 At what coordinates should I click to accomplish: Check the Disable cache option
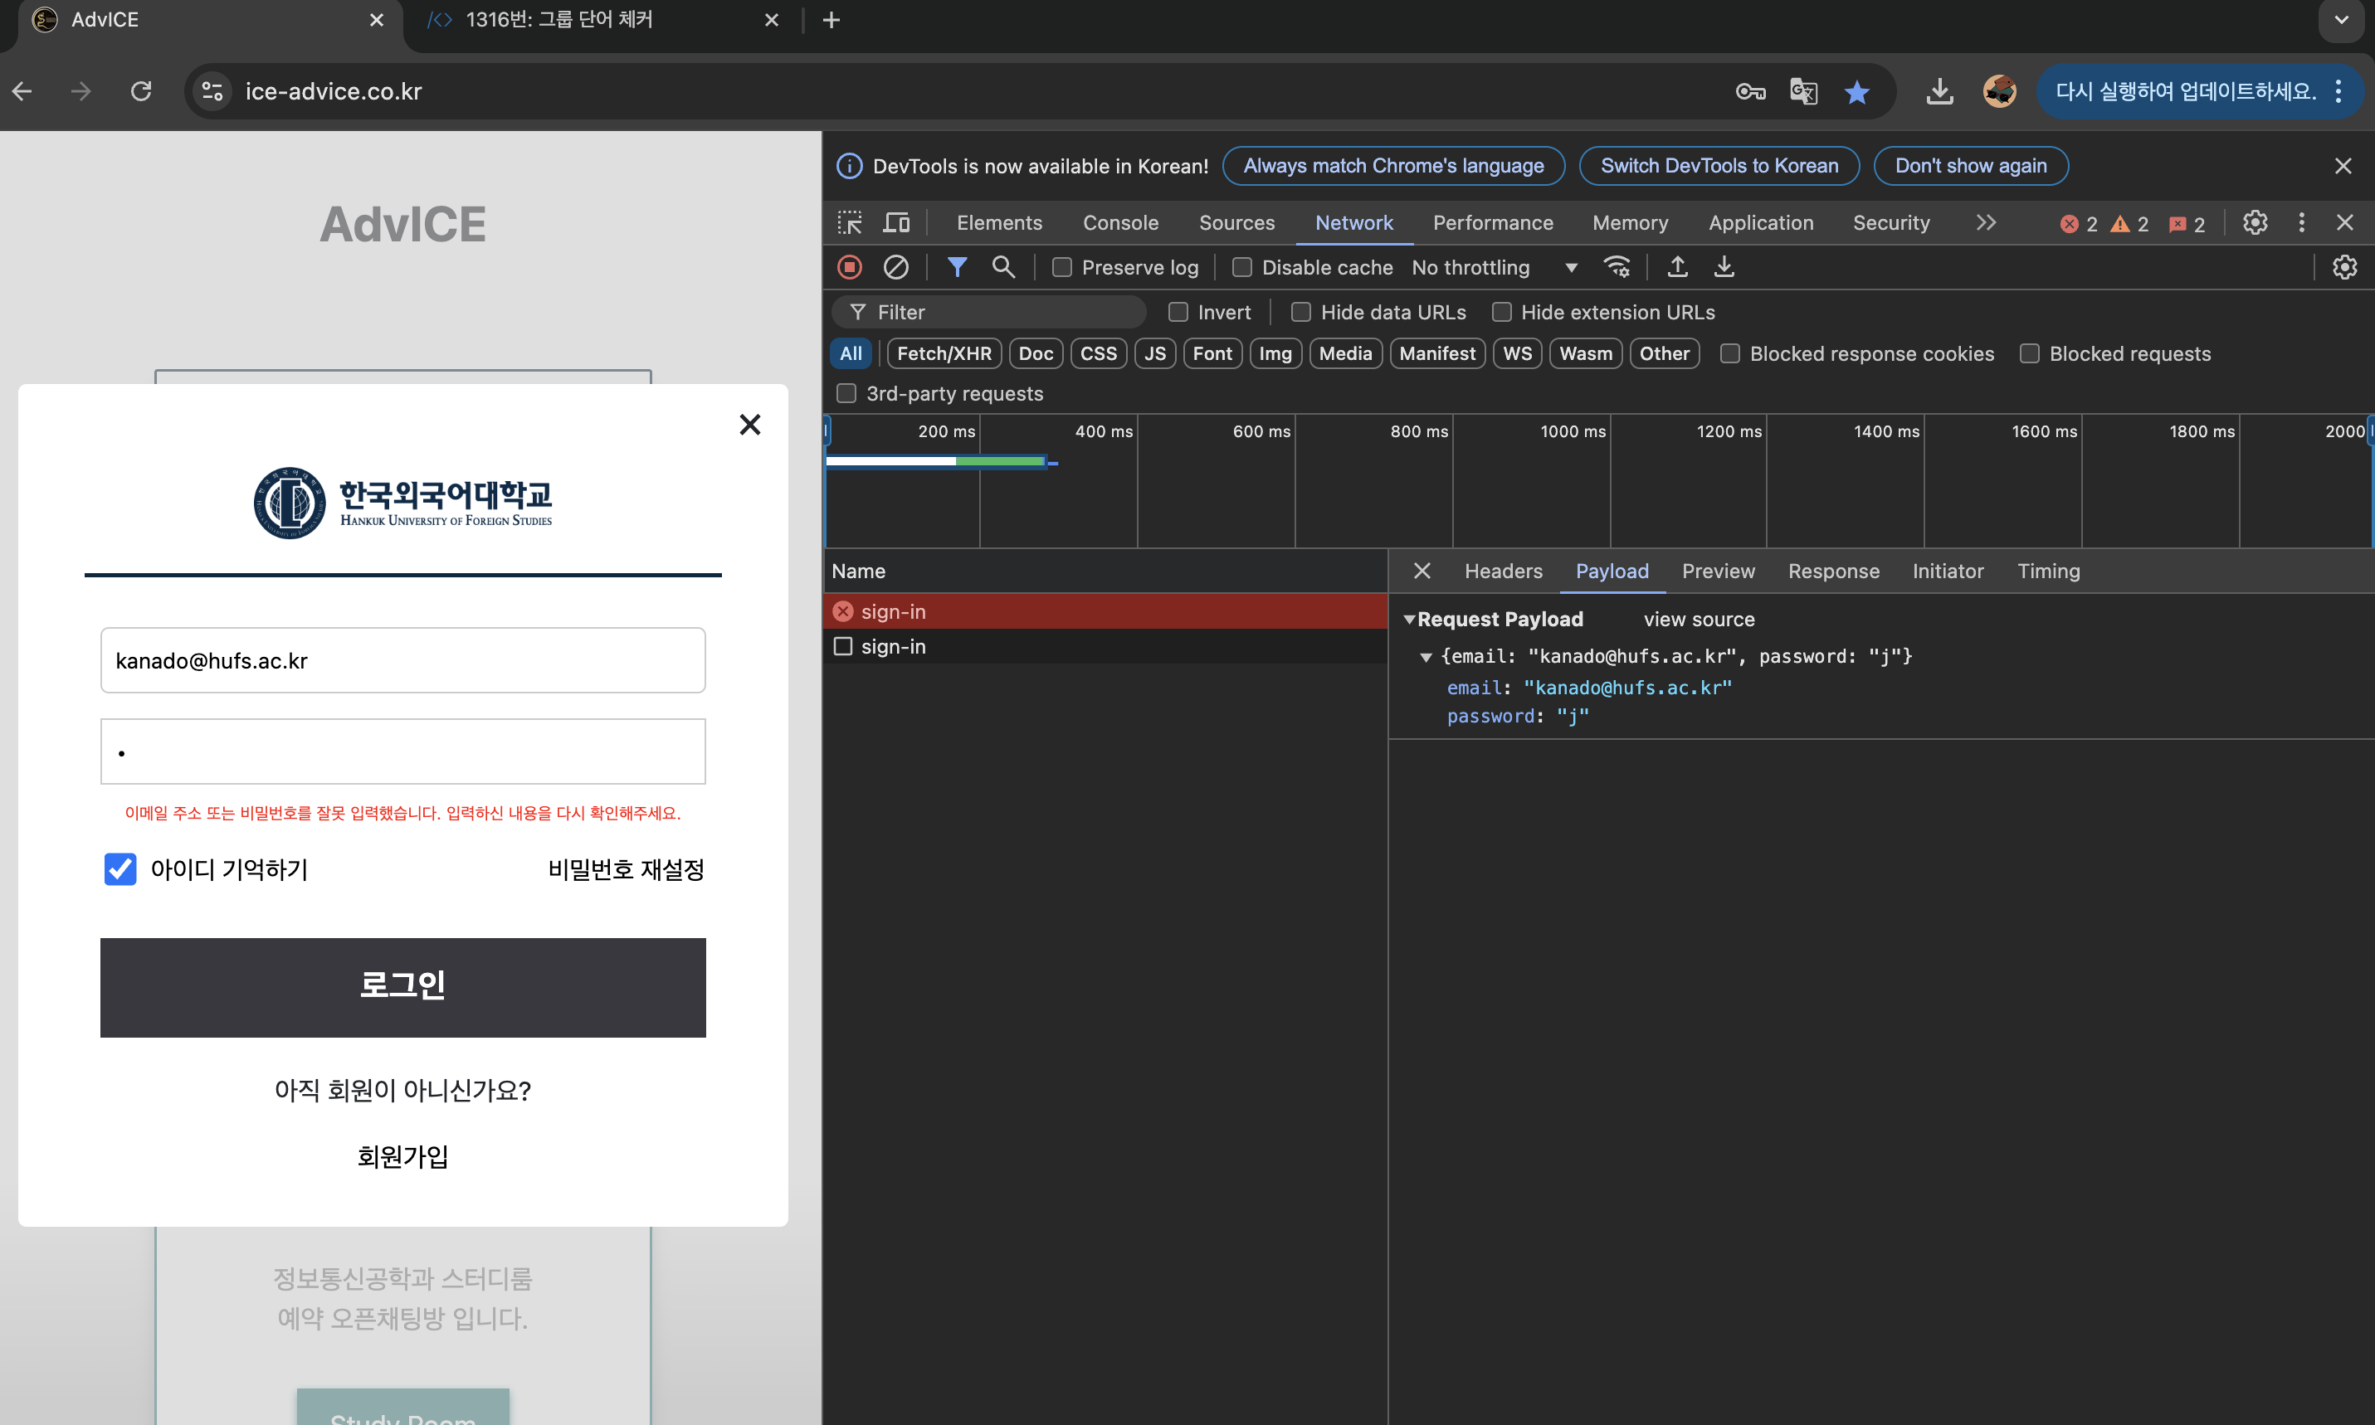coord(1241,268)
